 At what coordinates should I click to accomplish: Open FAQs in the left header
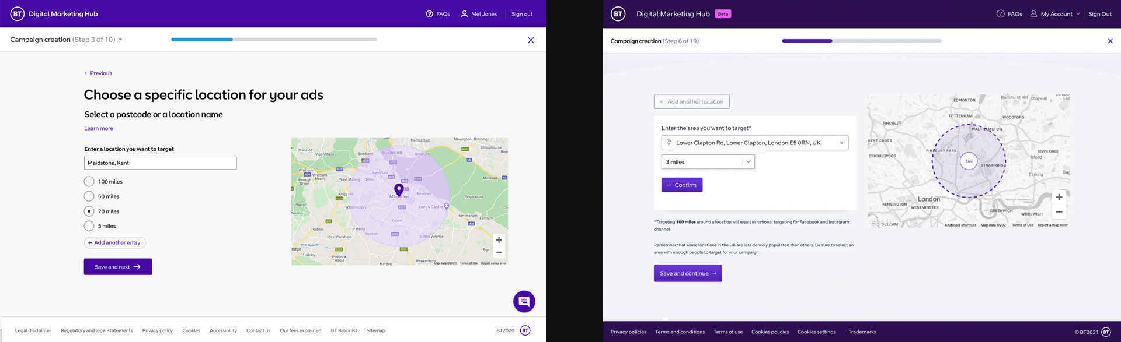[x=438, y=14]
